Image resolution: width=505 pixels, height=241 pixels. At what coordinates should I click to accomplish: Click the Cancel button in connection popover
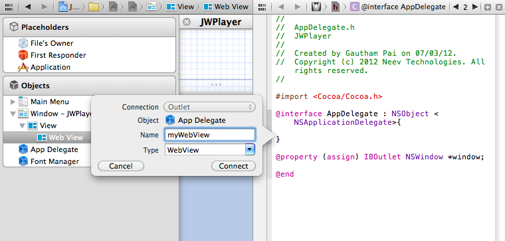(x=121, y=166)
